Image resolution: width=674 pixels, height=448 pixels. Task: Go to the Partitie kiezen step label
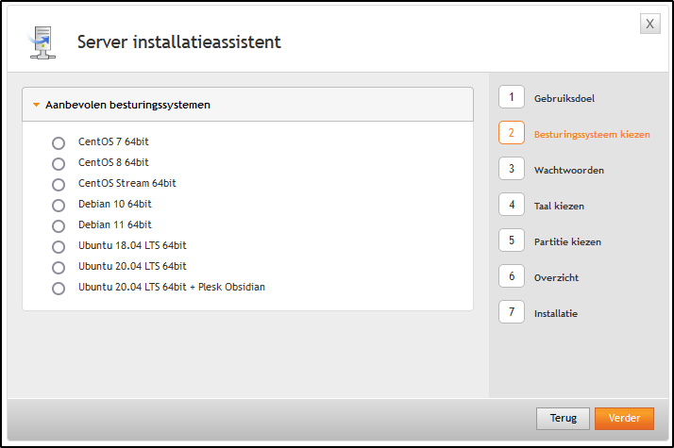[567, 241]
